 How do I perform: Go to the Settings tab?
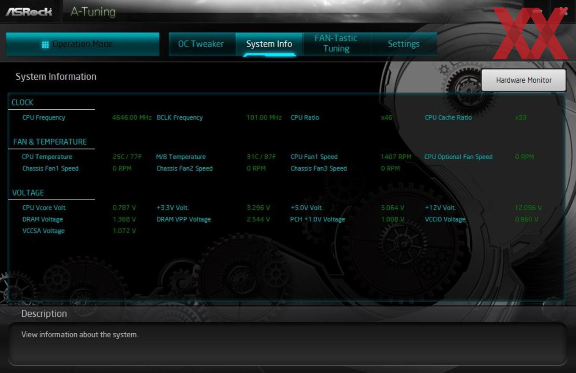[x=404, y=44]
